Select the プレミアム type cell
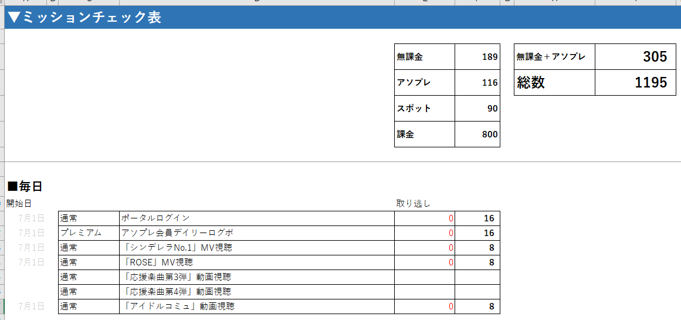This screenshot has height=320, width=681. 89,233
